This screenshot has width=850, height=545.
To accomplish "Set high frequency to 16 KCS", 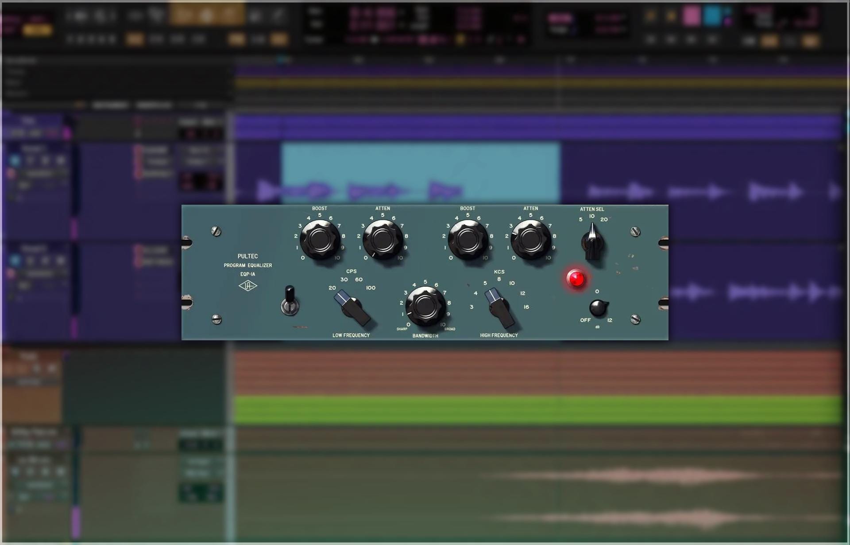I will 526,307.
